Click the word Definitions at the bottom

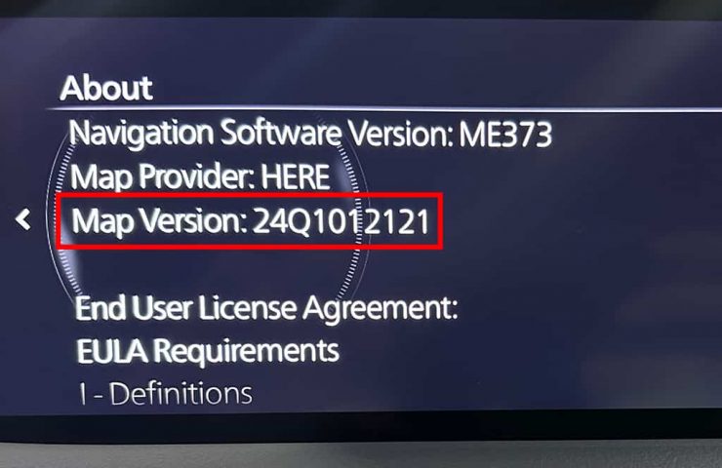tap(180, 394)
